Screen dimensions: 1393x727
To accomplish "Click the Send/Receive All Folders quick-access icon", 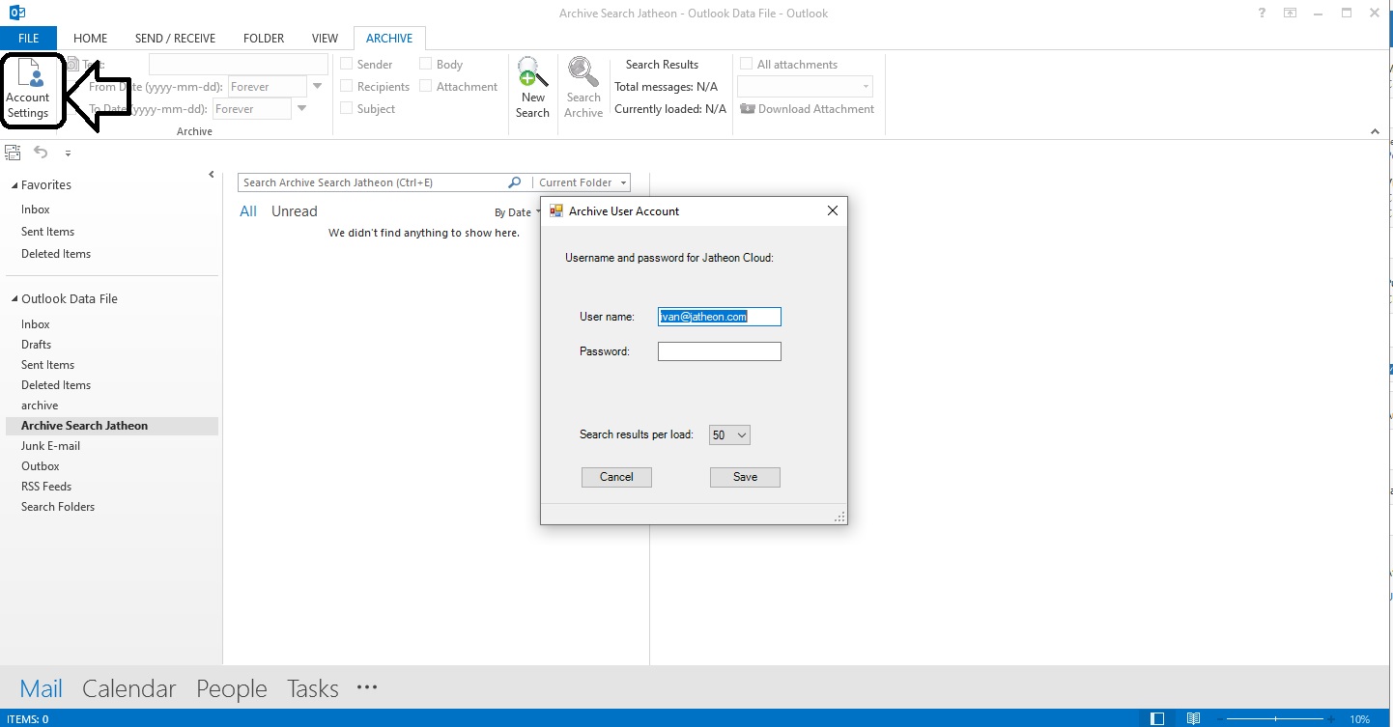I will pos(13,153).
